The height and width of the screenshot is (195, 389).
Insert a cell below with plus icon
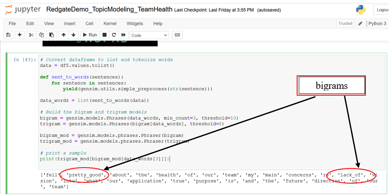pos(20,35)
